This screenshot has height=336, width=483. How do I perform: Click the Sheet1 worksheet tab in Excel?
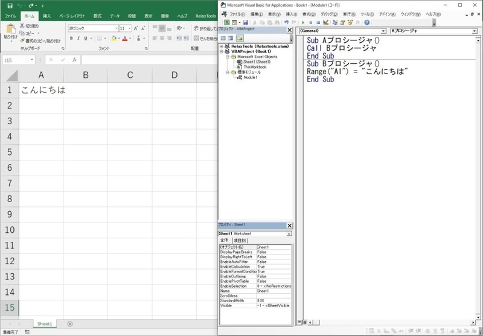45,324
